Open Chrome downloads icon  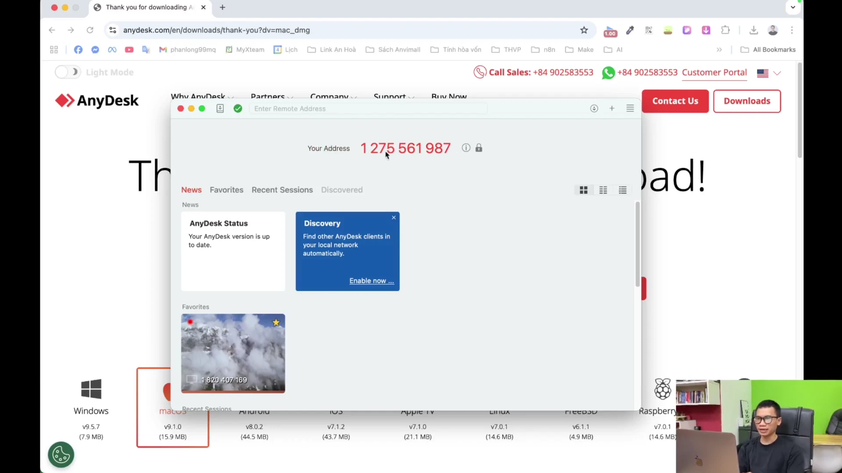[x=753, y=30]
